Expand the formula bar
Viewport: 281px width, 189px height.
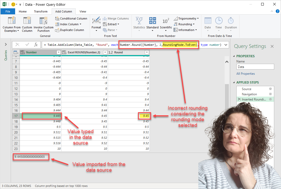tap(226, 45)
